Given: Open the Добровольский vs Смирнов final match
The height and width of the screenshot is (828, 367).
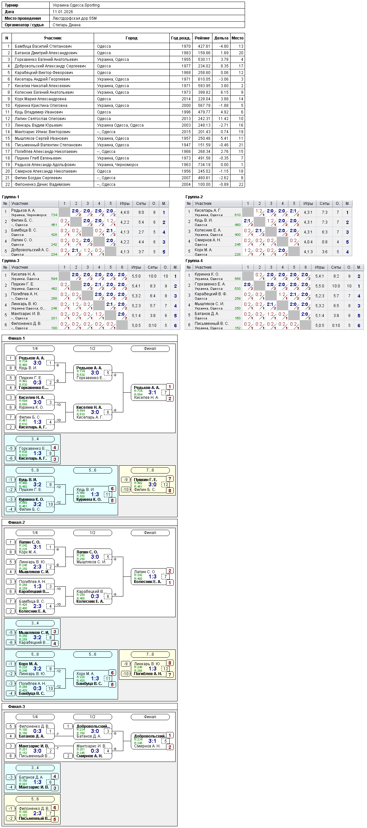Looking at the screenshot, I should point(150,741).
